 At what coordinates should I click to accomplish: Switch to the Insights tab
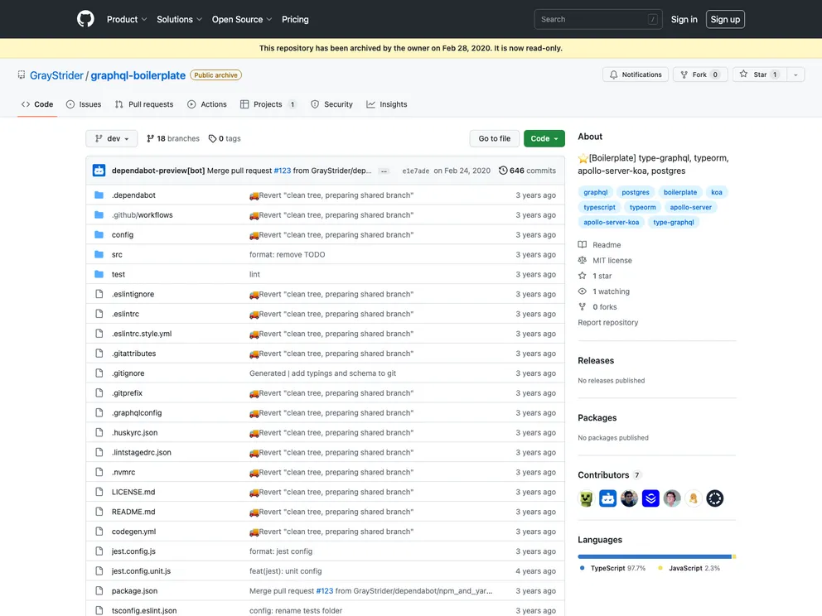[x=387, y=104]
